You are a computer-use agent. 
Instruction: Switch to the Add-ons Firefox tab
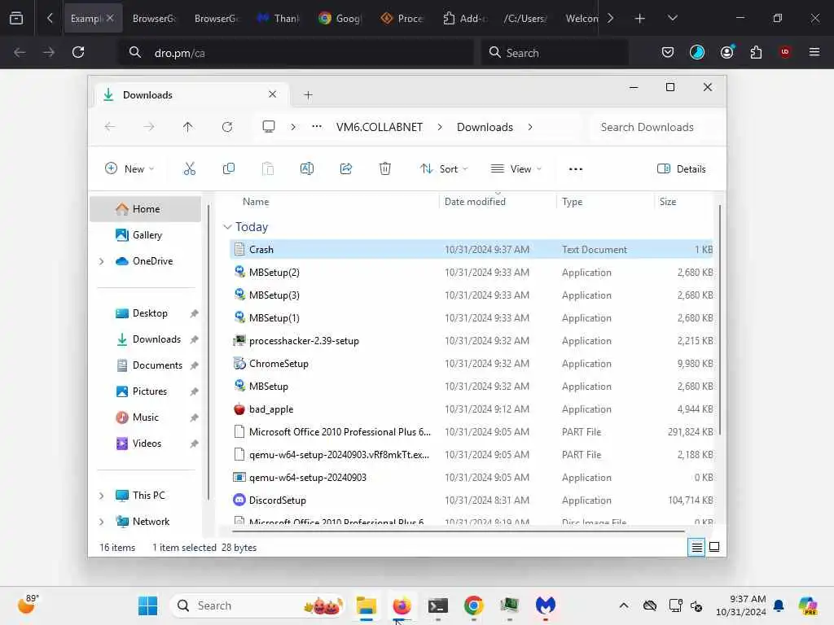pyautogui.click(x=465, y=18)
